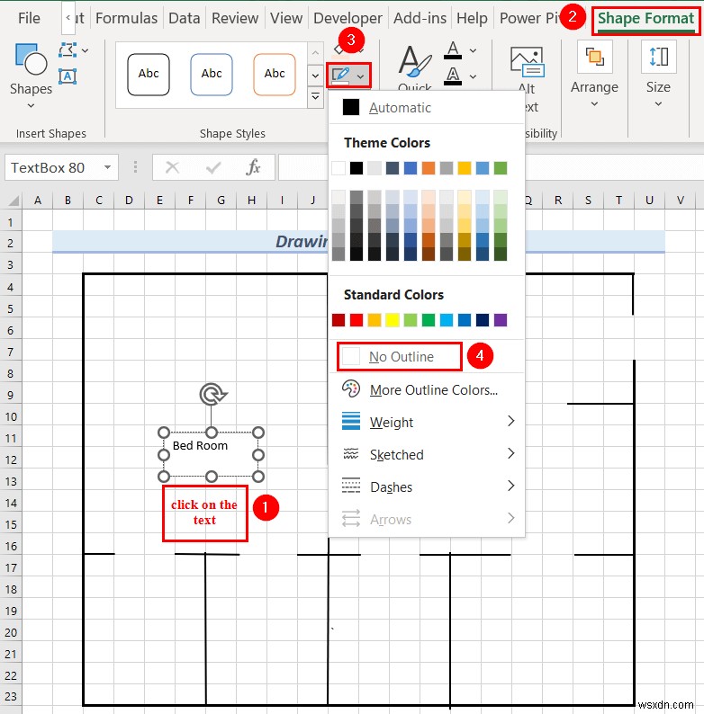
Task: Open the Shape Outline dropdown arrow
Action: click(361, 76)
